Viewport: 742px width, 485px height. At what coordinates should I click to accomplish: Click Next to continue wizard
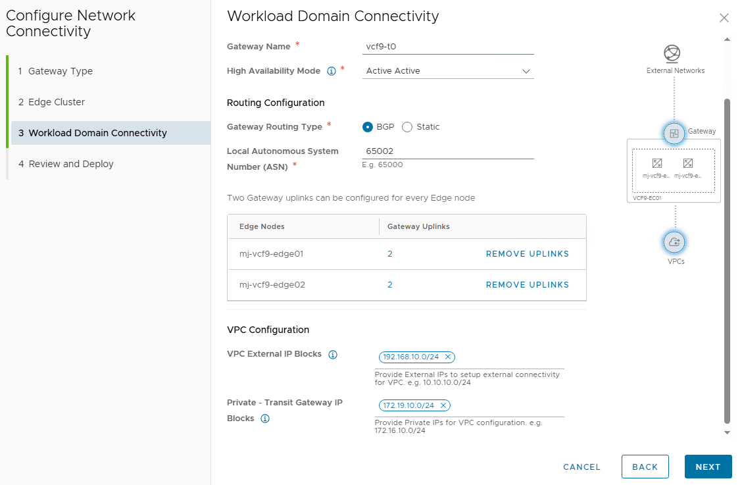coord(708,467)
